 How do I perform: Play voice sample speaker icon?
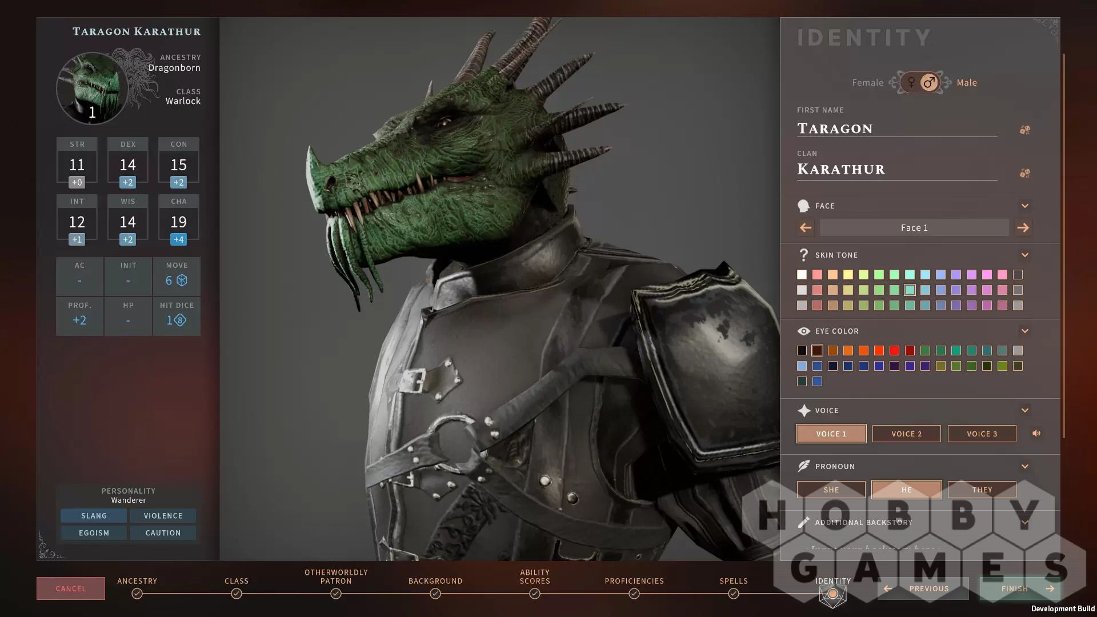tap(1036, 434)
